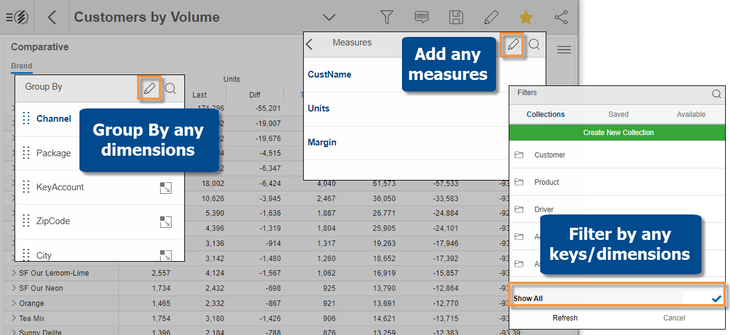Open the filter funnel icon in header
Image resolution: width=730 pixels, height=335 pixels.
coord(386,18)
